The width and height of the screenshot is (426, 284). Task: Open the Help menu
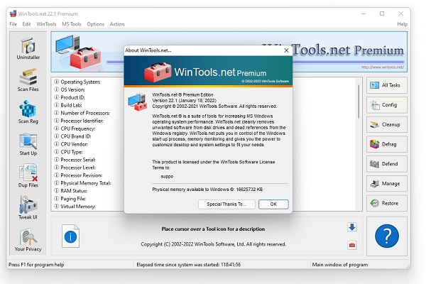402,24
